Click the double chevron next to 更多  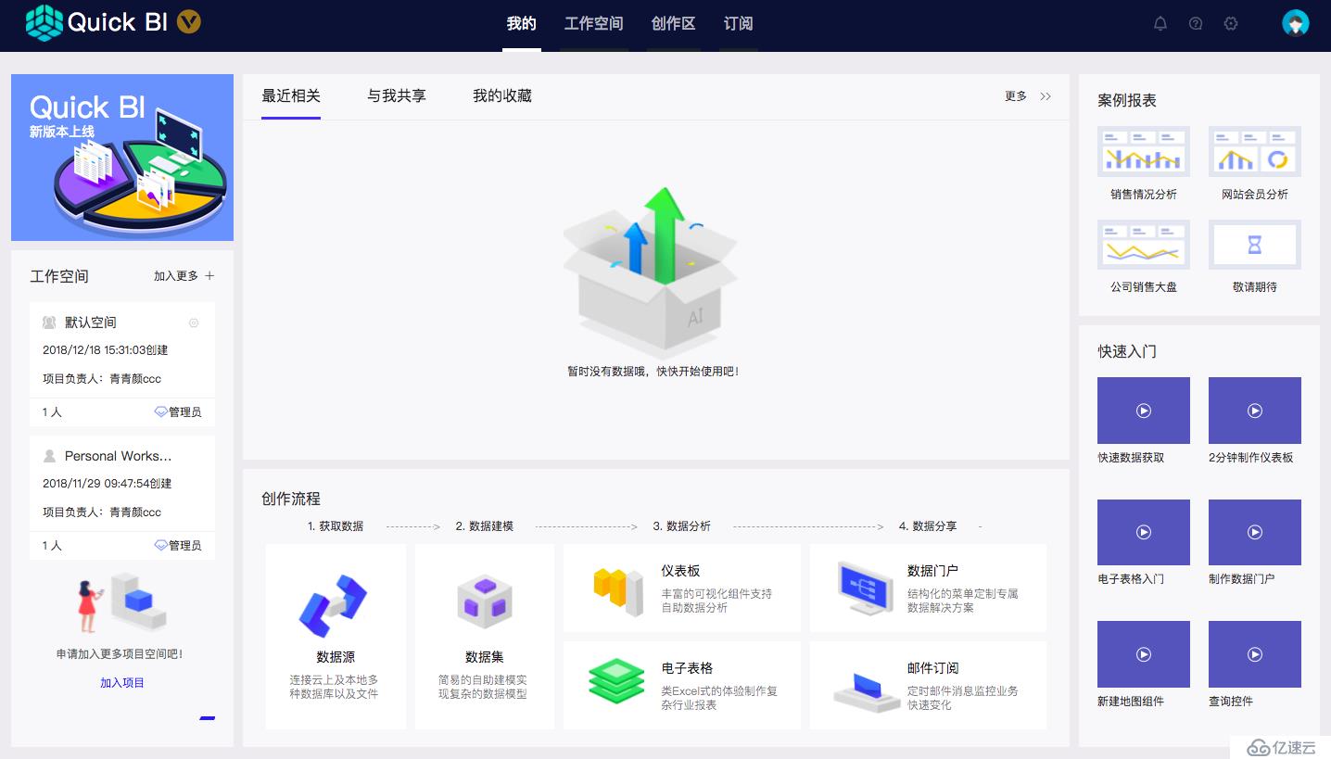tap(1046, 96)
